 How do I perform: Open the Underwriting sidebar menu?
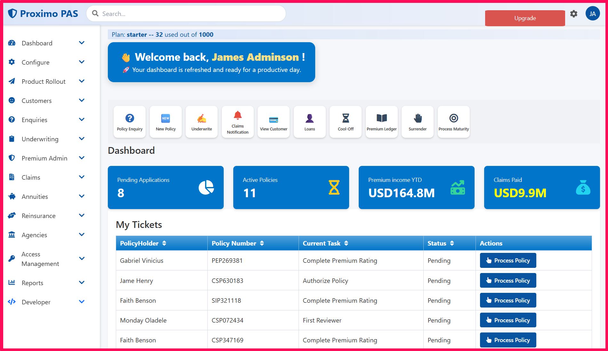point(40,139)
